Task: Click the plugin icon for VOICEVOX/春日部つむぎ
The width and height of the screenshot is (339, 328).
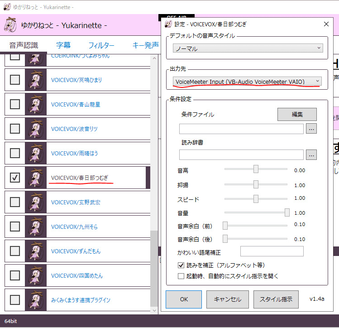Action: [x=36, y=178]
